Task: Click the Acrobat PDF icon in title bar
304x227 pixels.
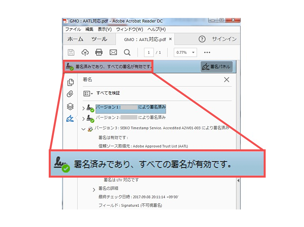Action: click(x=66, y=21)
